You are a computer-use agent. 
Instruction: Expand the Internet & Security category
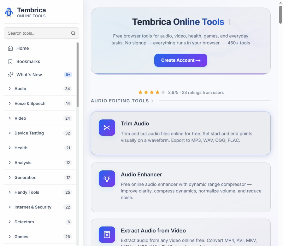click(40, 207)
